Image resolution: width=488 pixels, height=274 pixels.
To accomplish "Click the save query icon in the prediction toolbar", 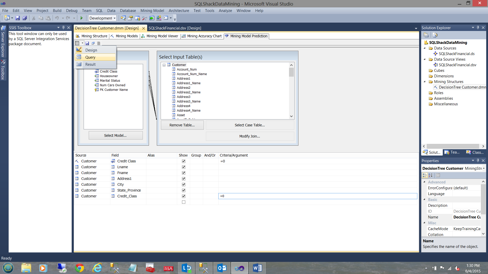I will [87, 43].
